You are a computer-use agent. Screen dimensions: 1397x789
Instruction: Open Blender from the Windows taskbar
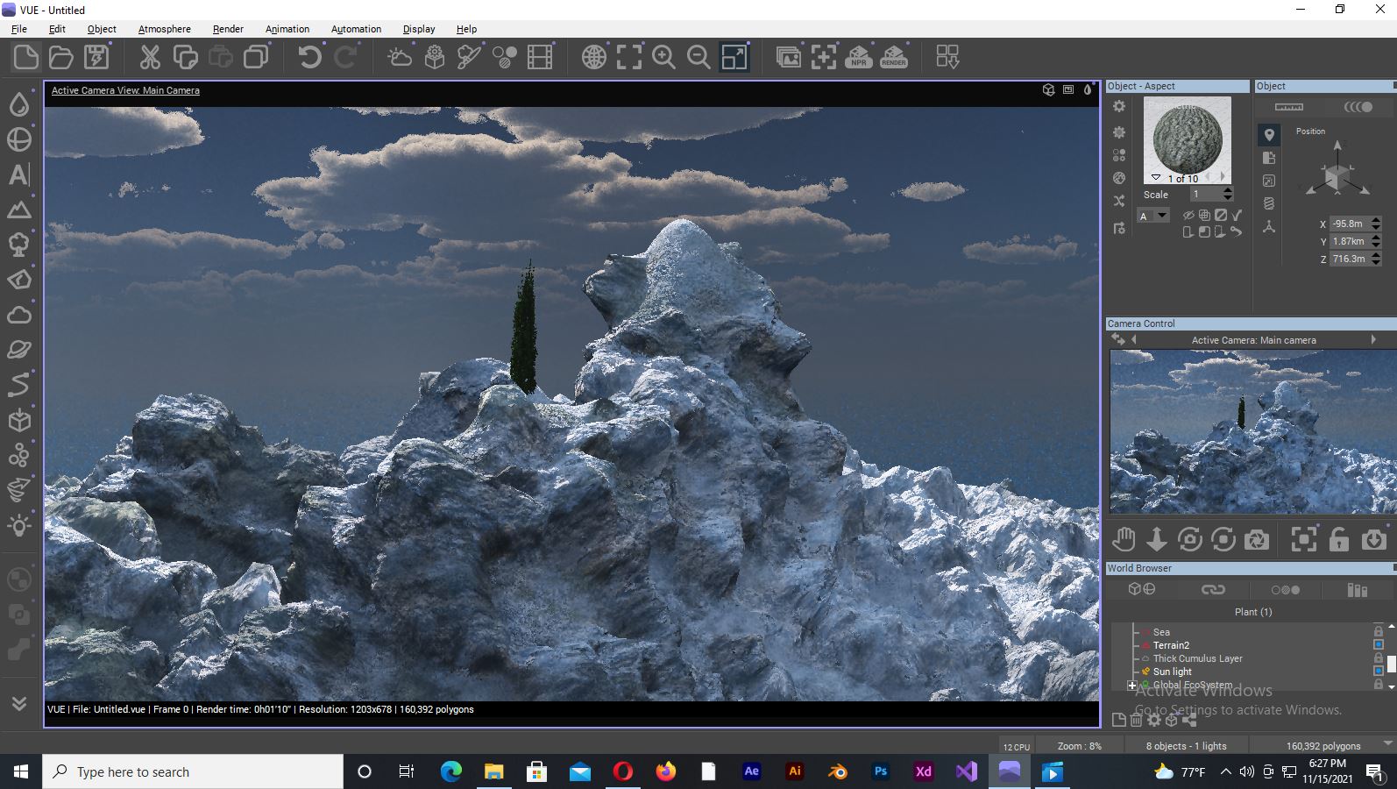click(x=837, y=771)
